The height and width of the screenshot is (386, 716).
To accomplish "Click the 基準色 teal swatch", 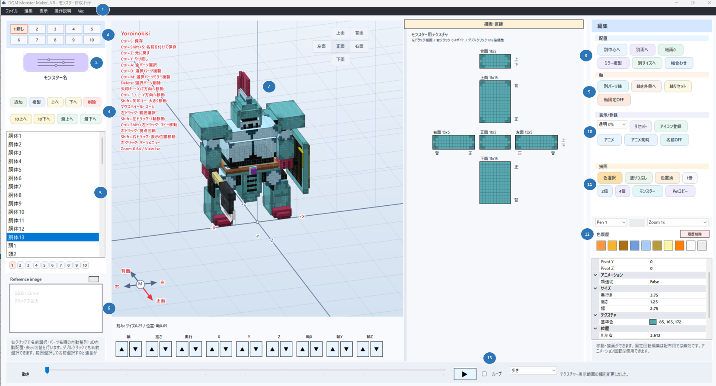I will click(653, 322).
